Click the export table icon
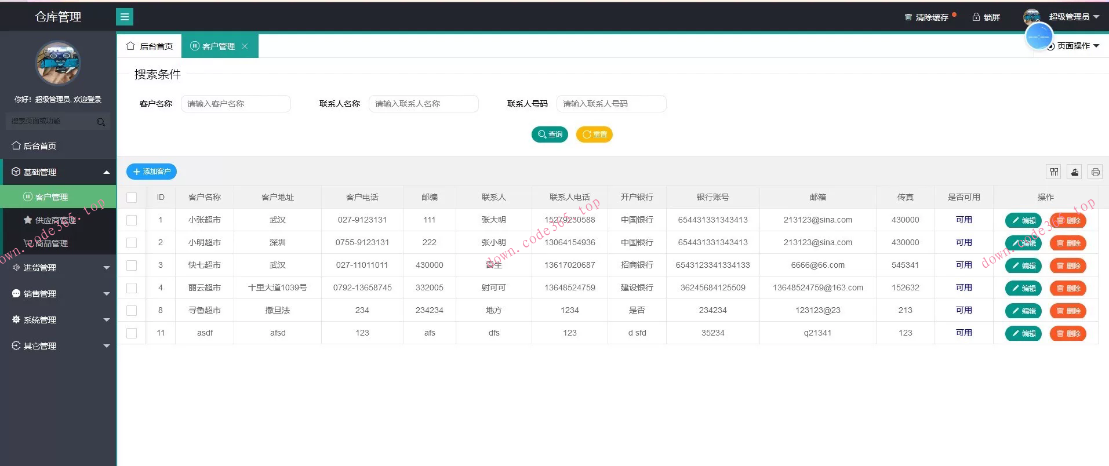Viewport: 1109px width, 466px height. [x=1075, y=172]
